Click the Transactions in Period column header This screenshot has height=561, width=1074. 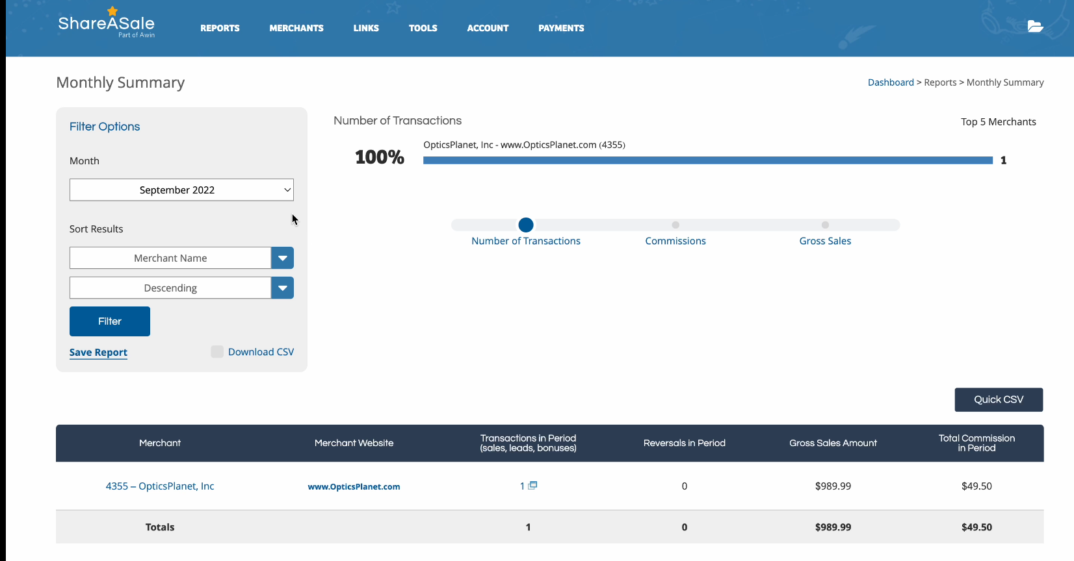pyautogui.click(x=528, y=443)
